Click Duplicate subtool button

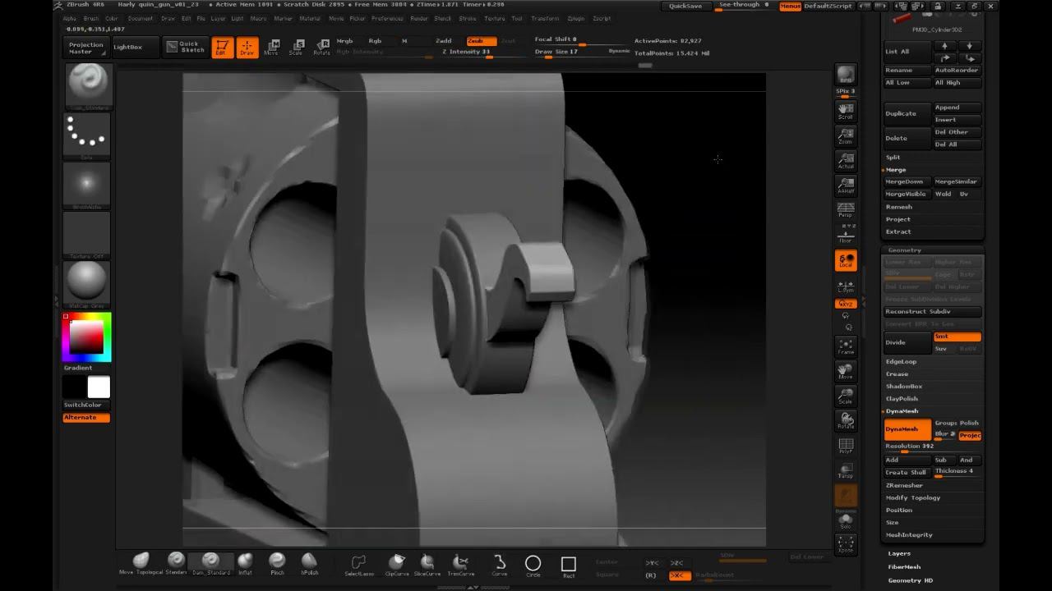pos(907,113)
